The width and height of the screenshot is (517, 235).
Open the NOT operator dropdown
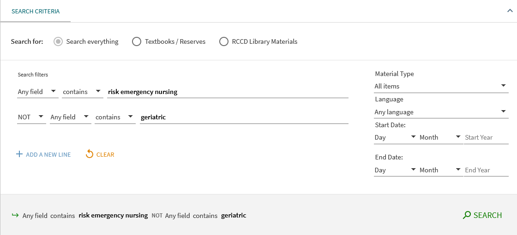coord(31,117)
